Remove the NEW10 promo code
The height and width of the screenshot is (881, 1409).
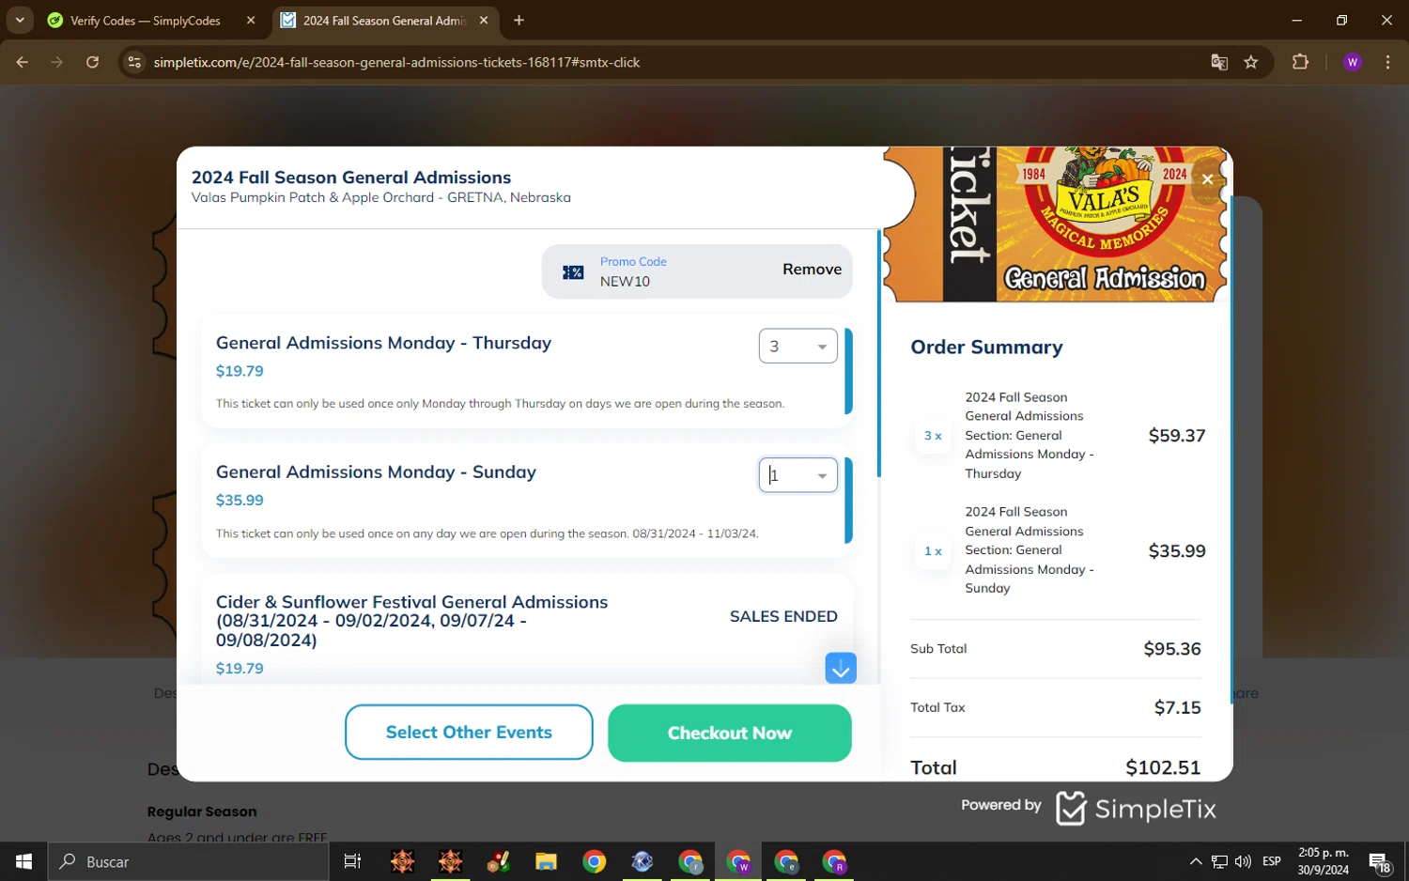[x=812, y=270]
